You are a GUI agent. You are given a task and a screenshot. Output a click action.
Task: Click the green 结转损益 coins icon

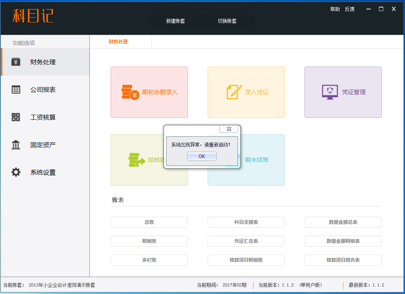tap(137, 160)
